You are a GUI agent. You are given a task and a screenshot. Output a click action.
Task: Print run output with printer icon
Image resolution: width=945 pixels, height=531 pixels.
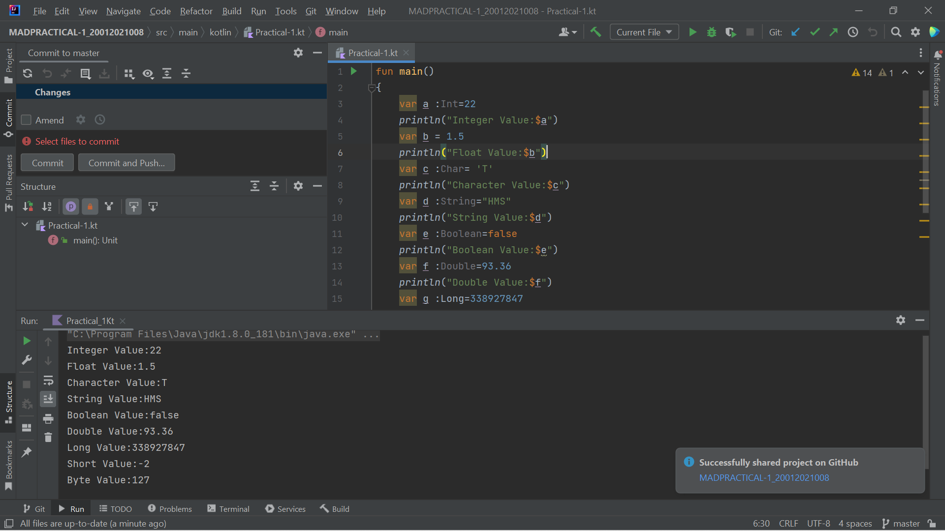click(48, 419)
